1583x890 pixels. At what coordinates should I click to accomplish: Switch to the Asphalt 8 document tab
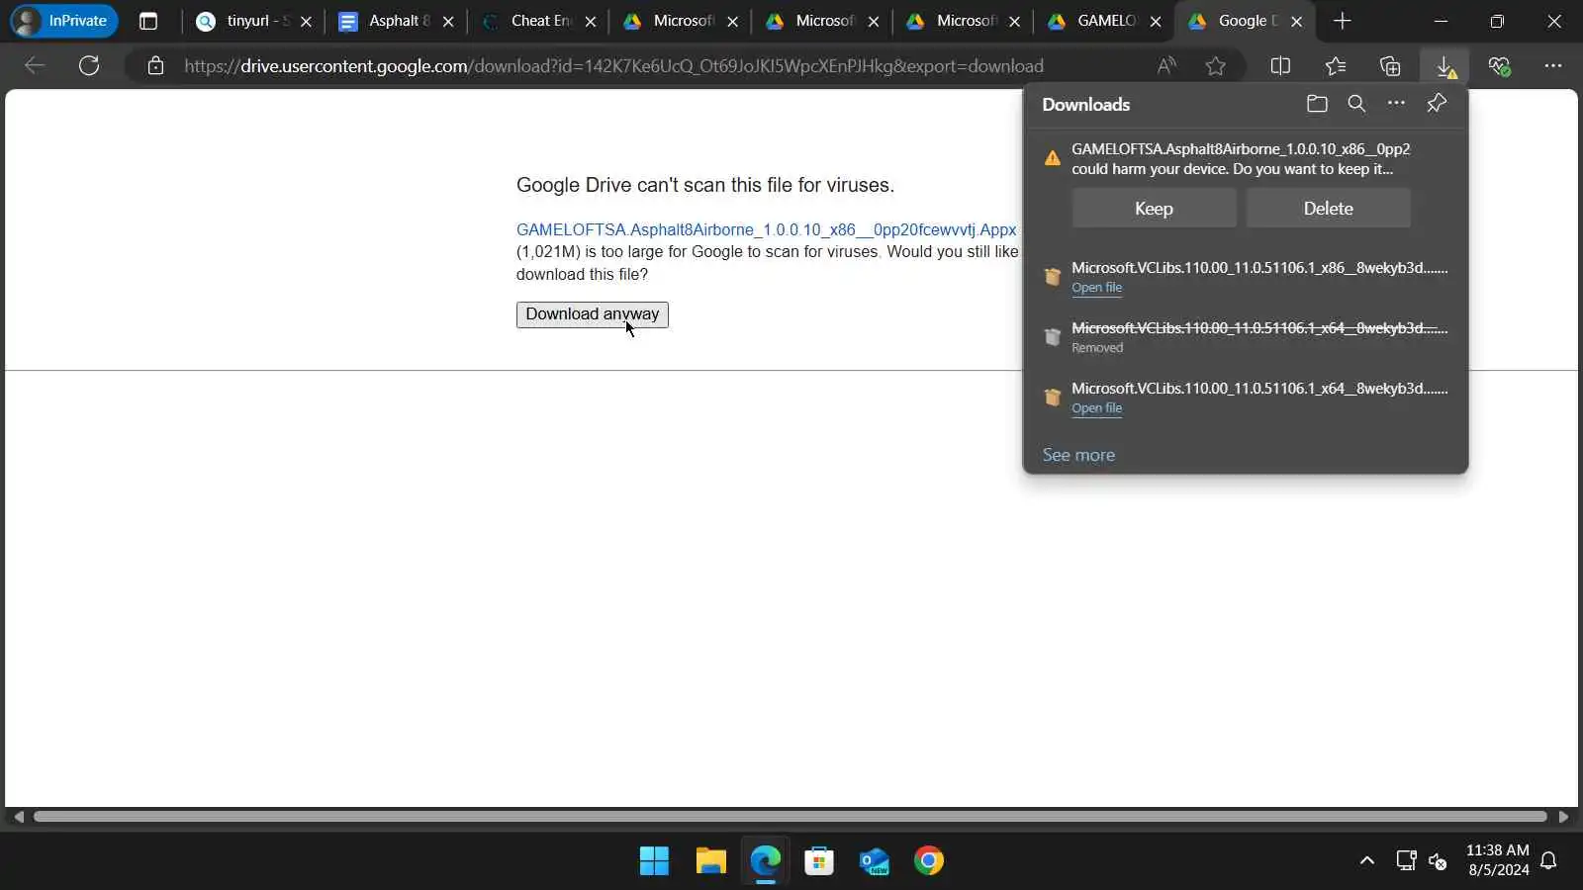tap(395, 21)
